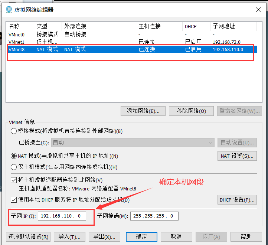Click 还原默认设置(R) button
The image size is (268, 245).
[28, 237]
